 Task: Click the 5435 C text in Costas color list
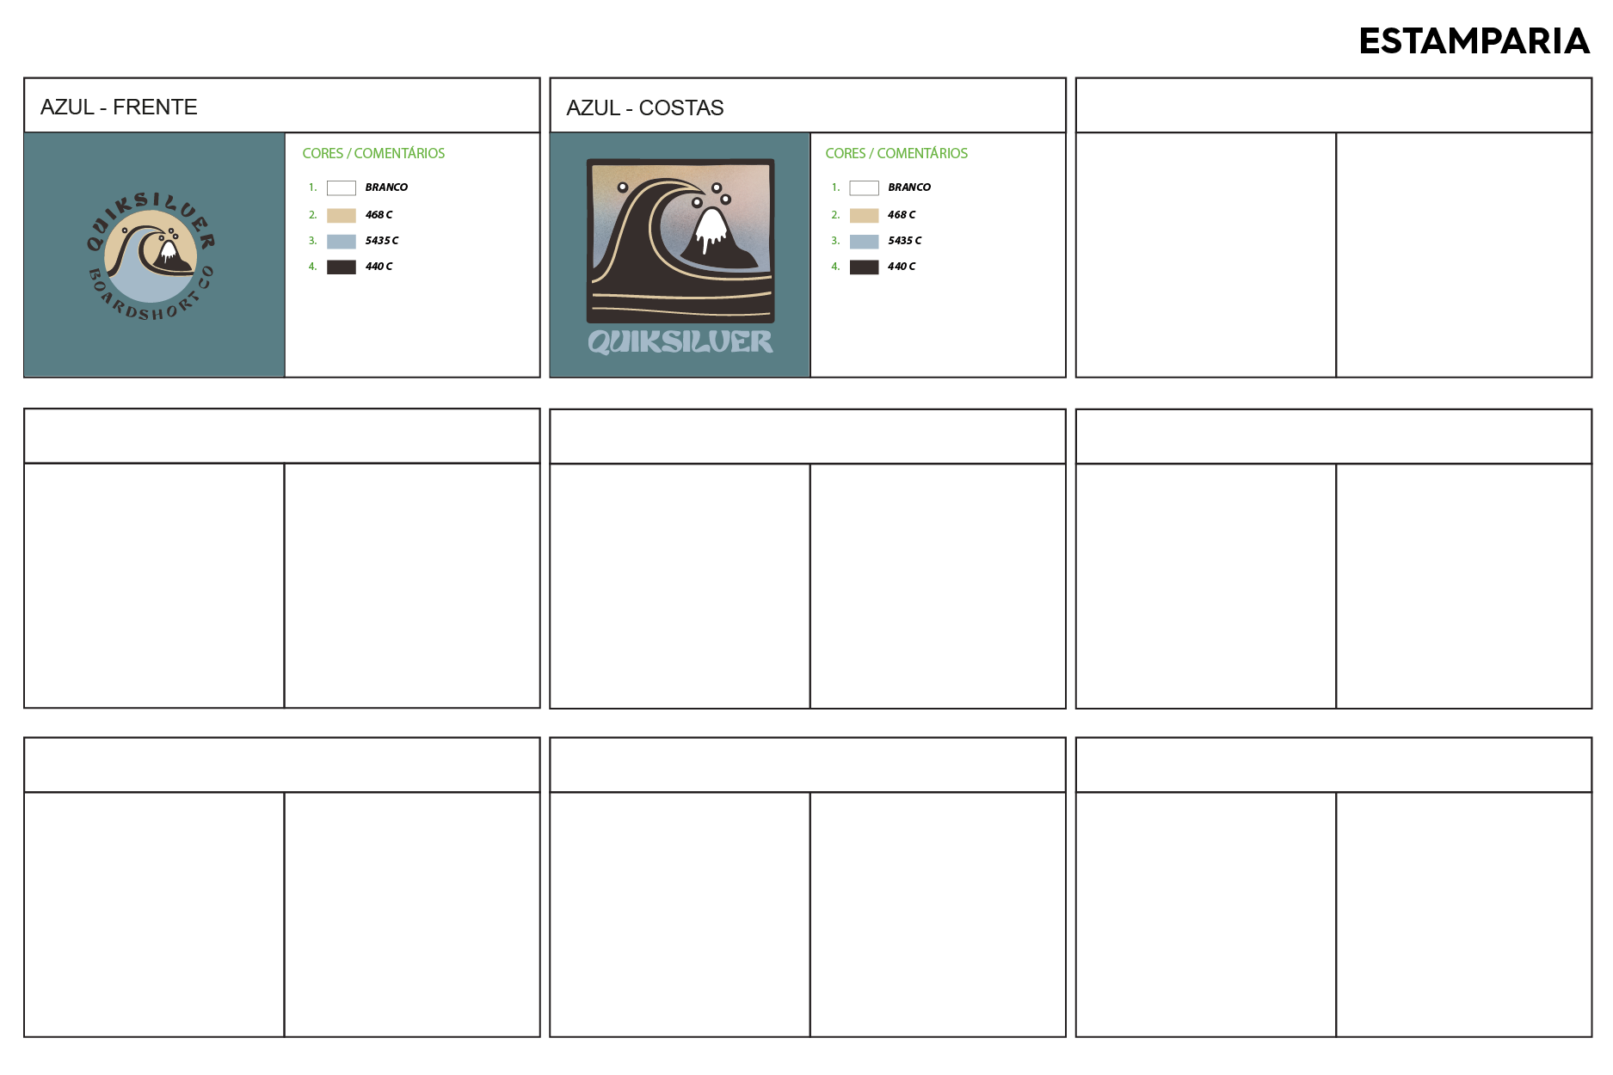pos(905,241)
